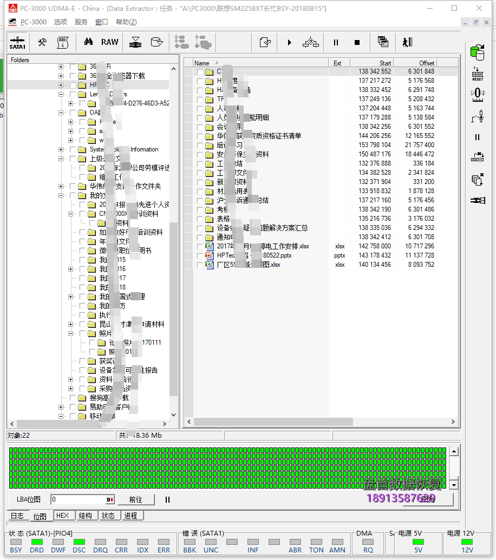Expand the System Volume Information tree node
Image resolution: width=496 pixels, height=560 pixels.
[x=61, y=149]
